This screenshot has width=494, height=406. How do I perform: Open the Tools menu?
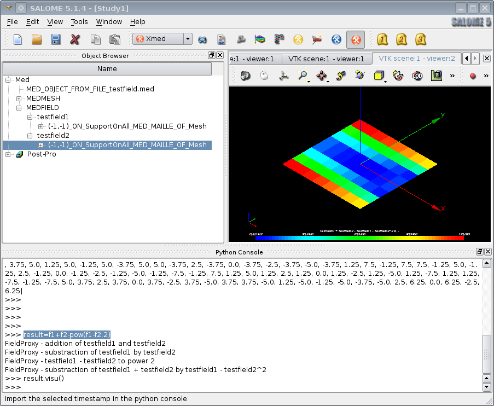[x=79, y=22]
